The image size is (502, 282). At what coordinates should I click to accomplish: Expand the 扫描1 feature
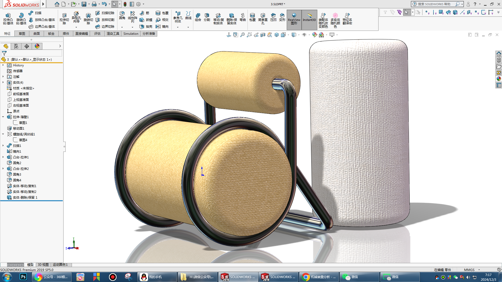click(3, 146)
